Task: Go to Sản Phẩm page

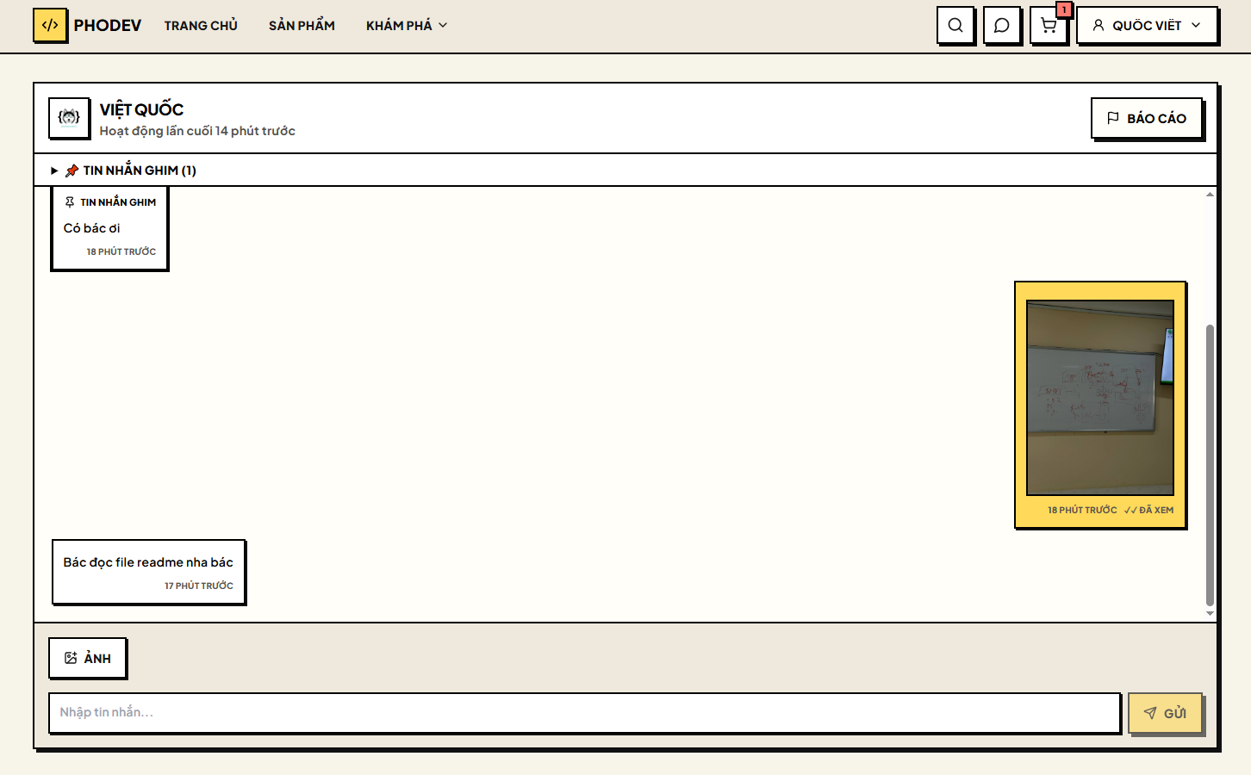Action: [302, 26]
